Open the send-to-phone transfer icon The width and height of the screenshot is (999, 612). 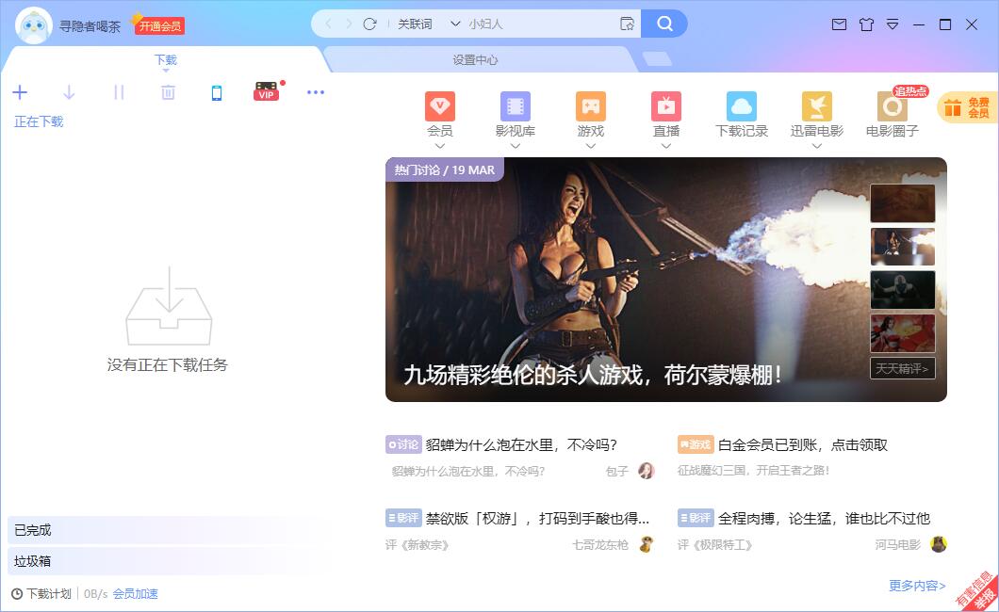[217, 92]
